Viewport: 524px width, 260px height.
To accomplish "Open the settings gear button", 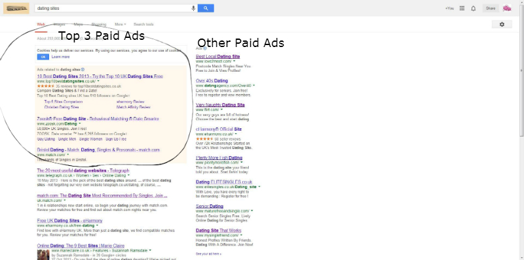I will 502,24.
